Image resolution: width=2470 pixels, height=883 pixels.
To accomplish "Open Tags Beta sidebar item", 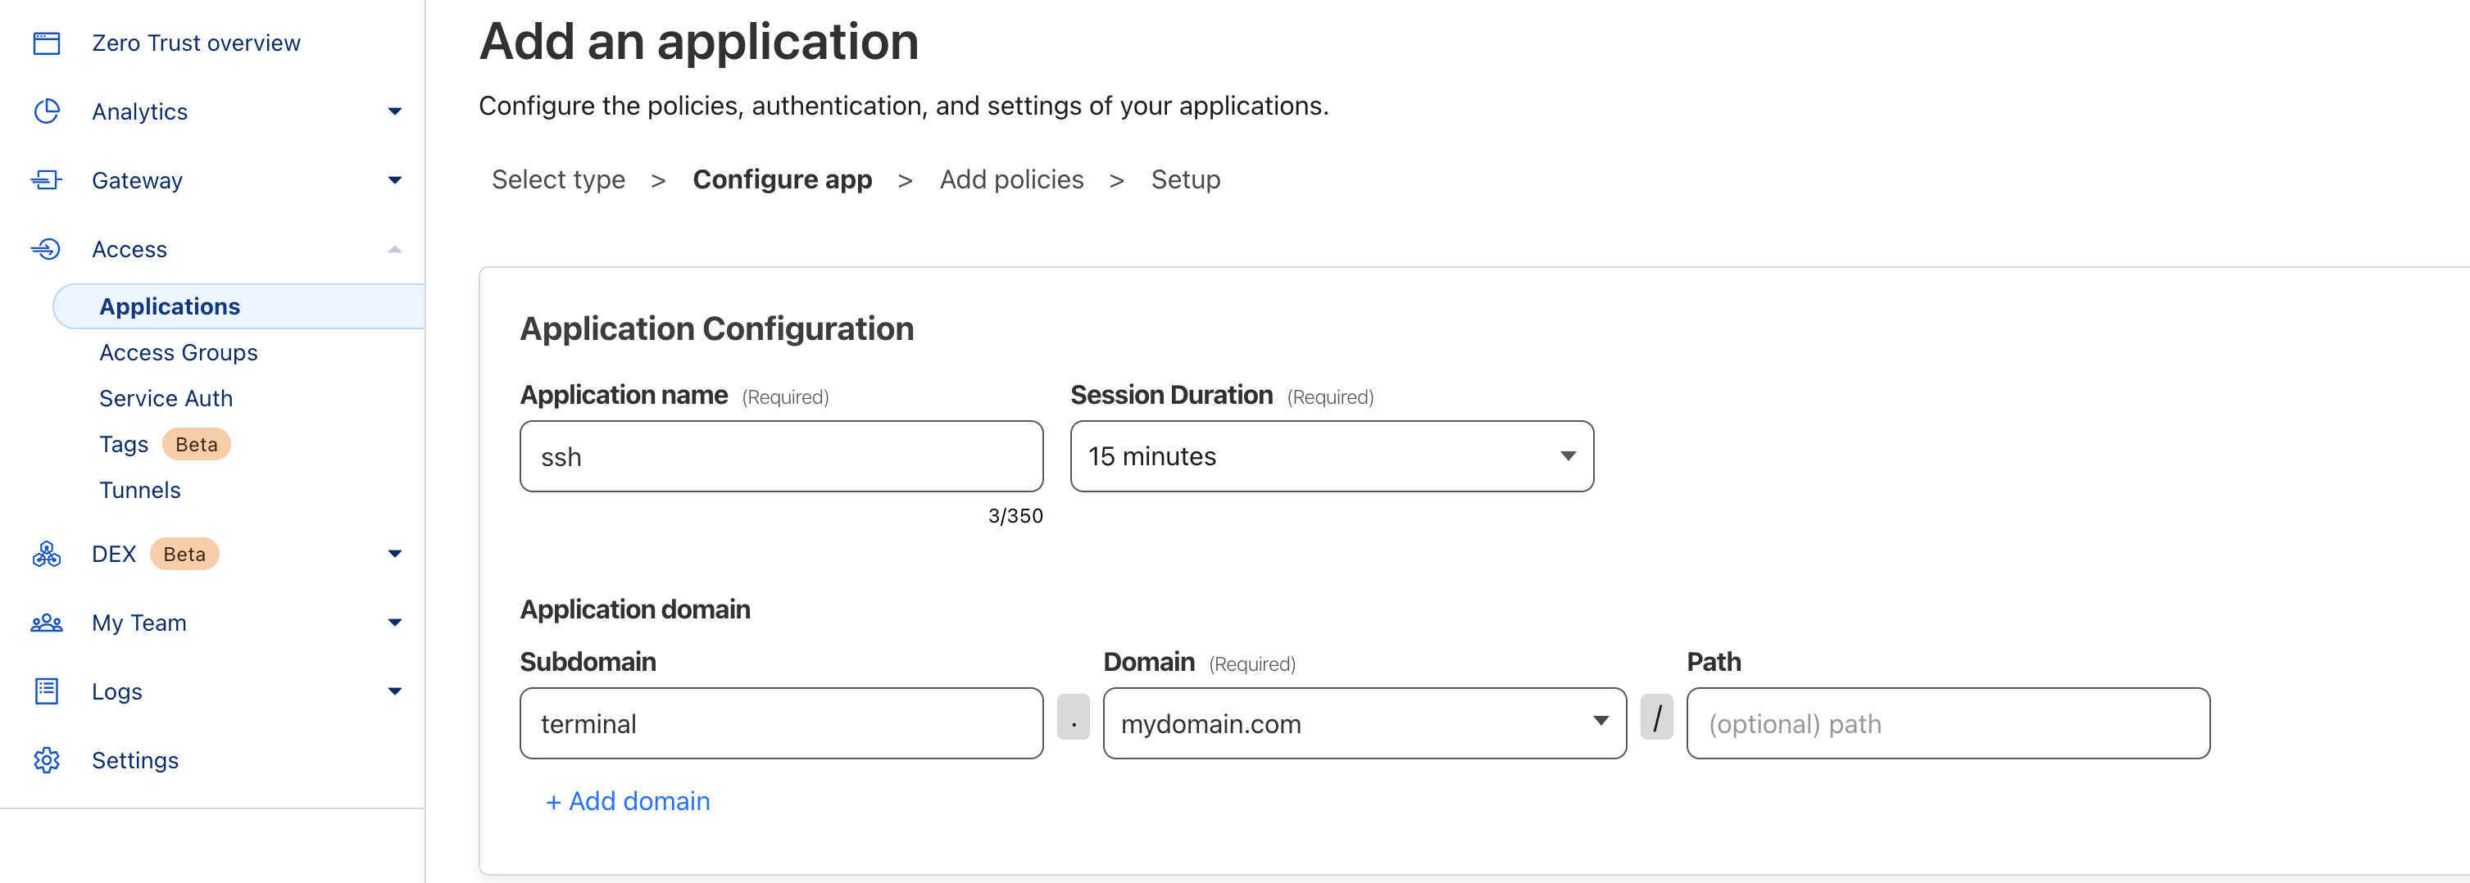I will point(164,445).
